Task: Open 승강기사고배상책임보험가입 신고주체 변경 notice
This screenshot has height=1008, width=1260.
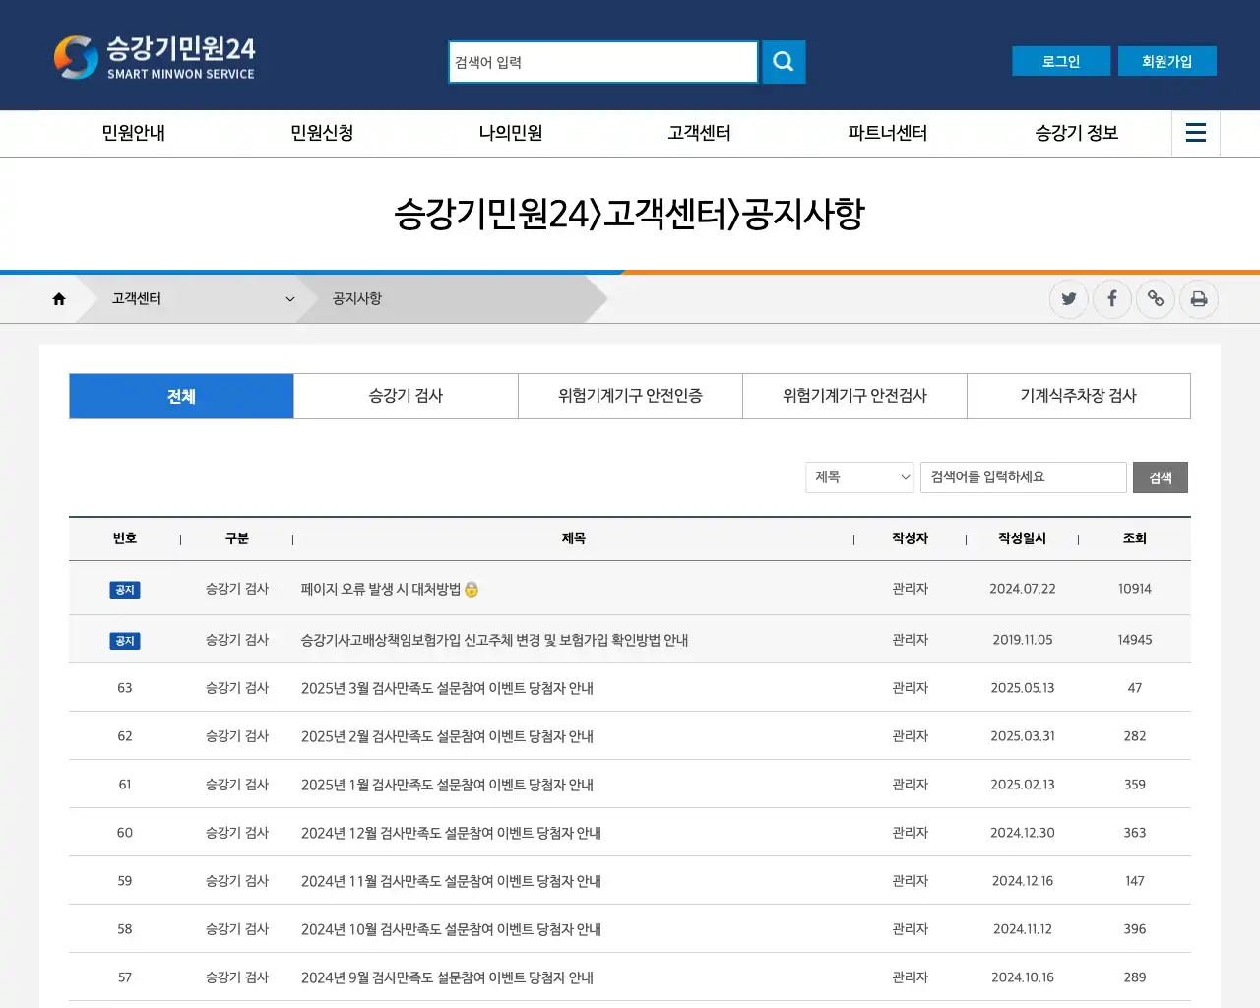Action: coord(494,640)
